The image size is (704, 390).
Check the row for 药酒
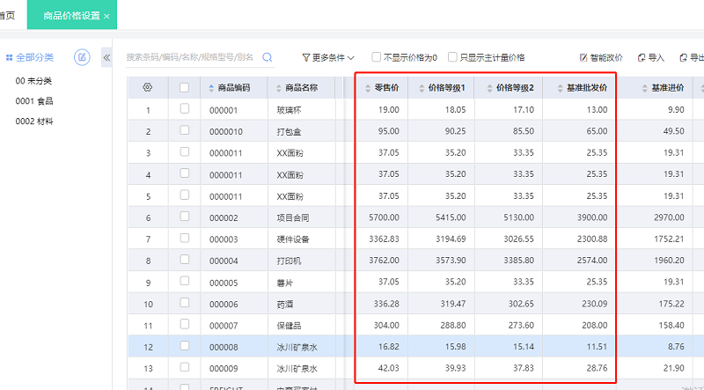[184, 303]
